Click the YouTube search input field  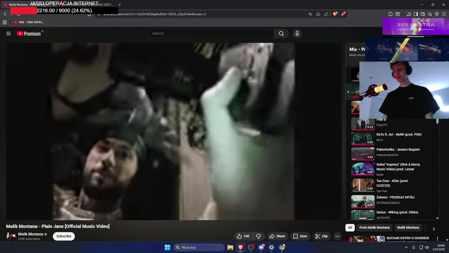(211, 33)
